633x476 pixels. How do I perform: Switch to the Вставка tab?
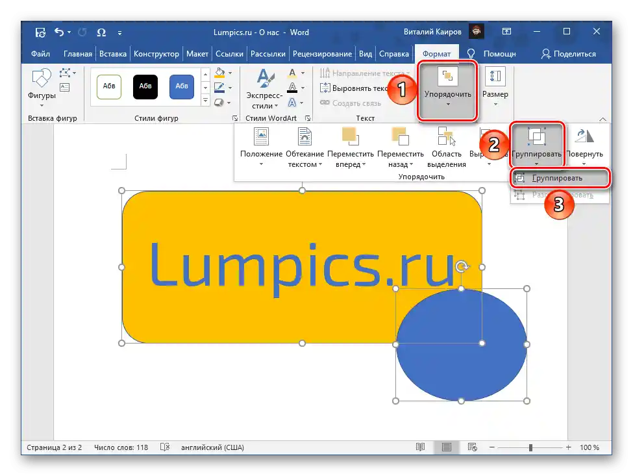click(112, 54)
